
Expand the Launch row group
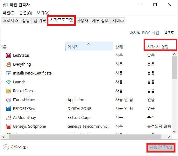pos(1,82)
